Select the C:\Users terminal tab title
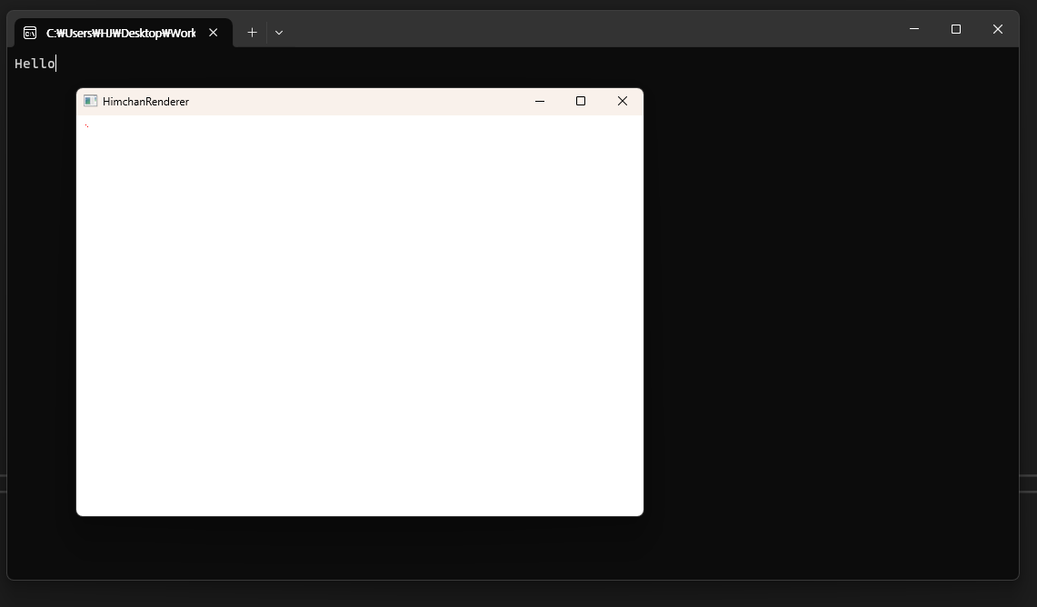Image resolution: width=1037 pixels, height=607 pixels. 120,33
